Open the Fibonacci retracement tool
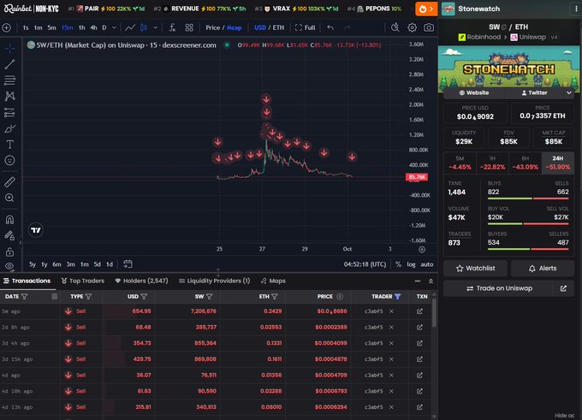This screenshot has width=582, height=420. point(10,80)
